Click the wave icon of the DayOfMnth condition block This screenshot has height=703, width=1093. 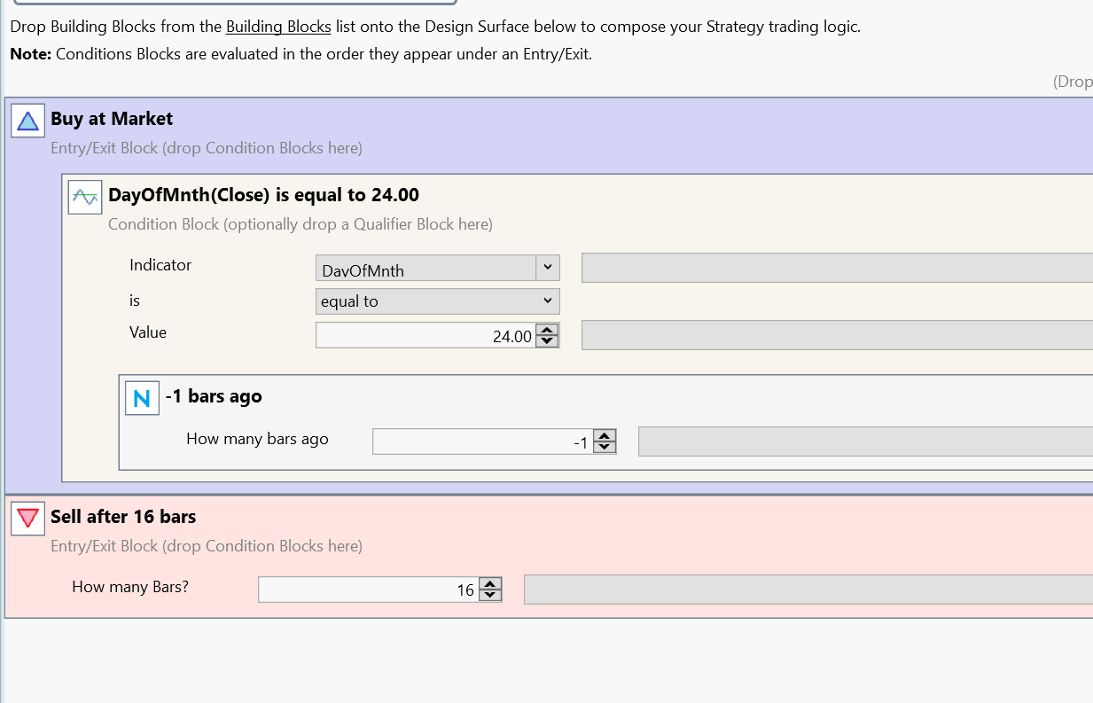pyautogui.click(x=85, y=197)
